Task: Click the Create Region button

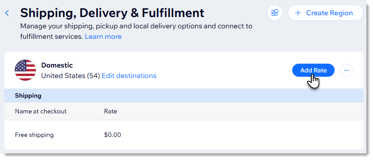Action: coord(325,13)
